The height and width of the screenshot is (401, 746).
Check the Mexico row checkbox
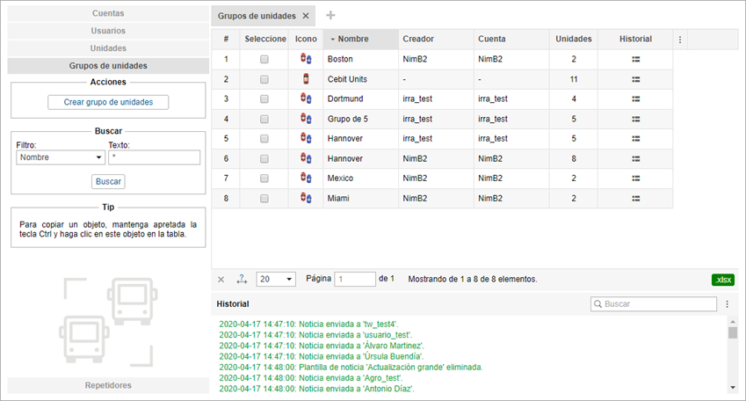coord(264,178)
